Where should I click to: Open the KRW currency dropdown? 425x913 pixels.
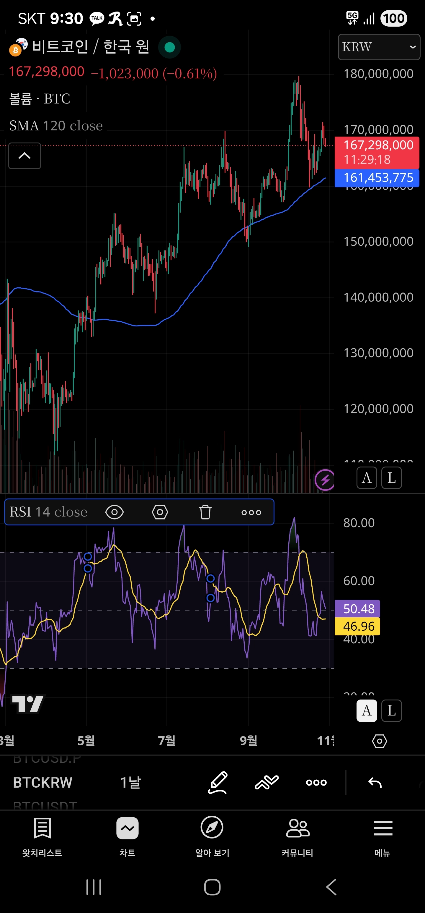tap(379, 47)
